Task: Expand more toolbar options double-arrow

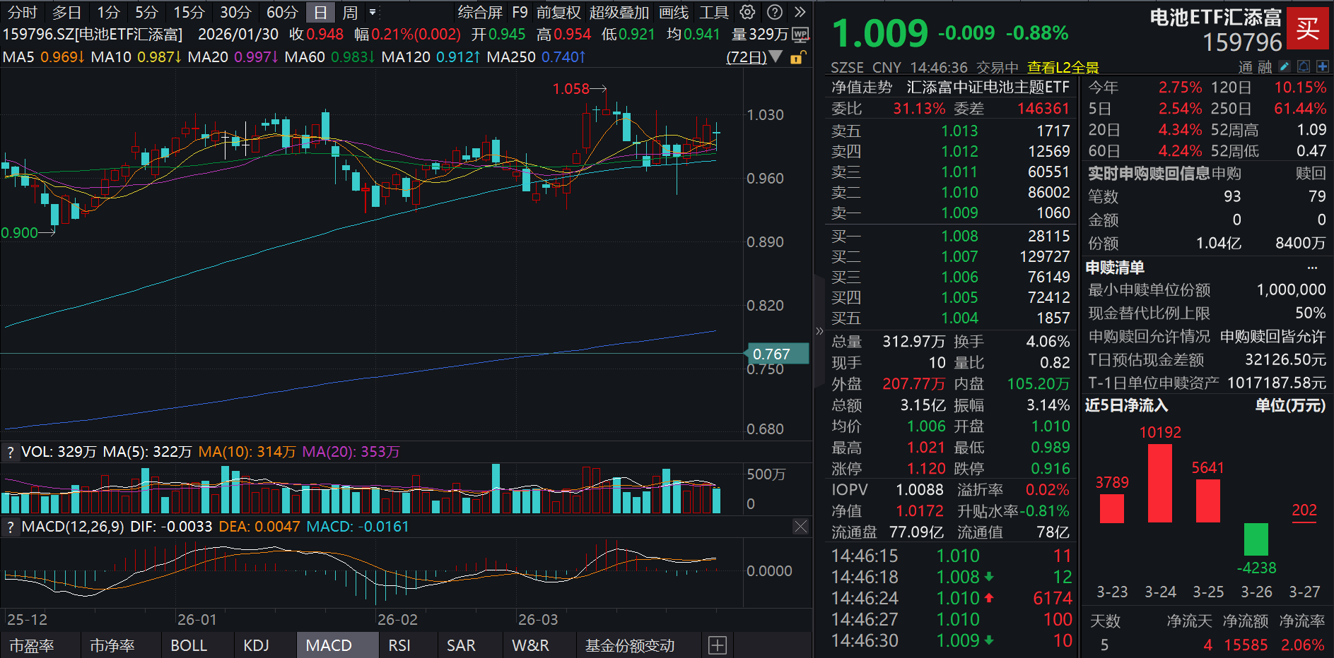Action: [800, 12]
